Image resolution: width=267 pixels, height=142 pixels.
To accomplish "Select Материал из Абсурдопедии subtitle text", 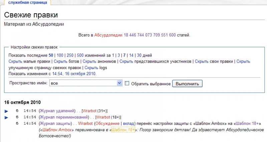I will (x=34, y=24).
